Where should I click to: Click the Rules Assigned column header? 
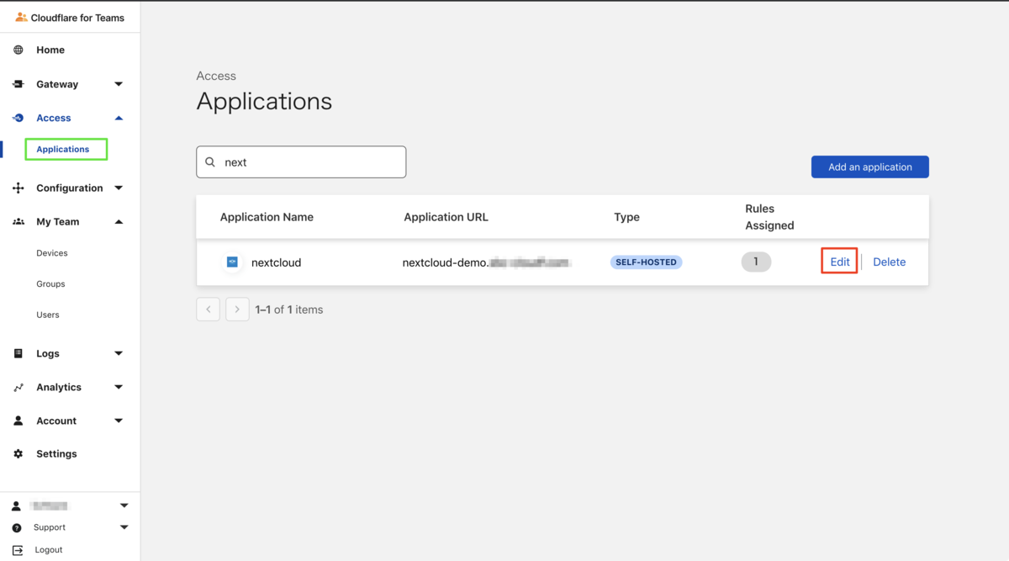pyautogui.click(x=769, y=217)
